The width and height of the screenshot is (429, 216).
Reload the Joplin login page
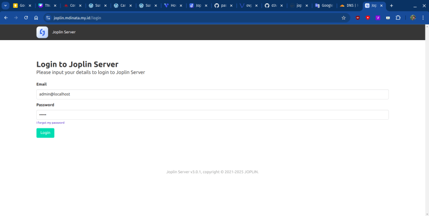26,18
